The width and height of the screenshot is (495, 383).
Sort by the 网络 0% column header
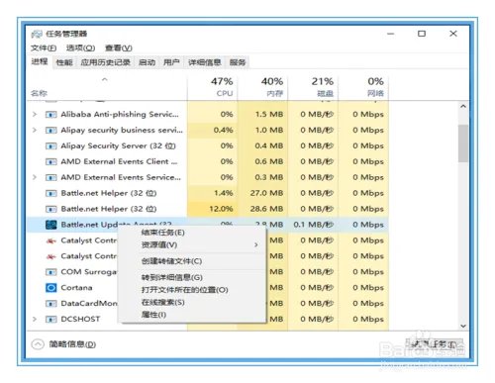(363, 87)
